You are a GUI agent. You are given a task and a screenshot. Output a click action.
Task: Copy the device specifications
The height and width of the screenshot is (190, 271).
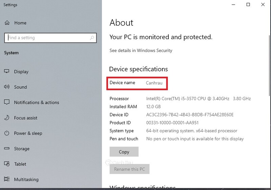[124, 152]
